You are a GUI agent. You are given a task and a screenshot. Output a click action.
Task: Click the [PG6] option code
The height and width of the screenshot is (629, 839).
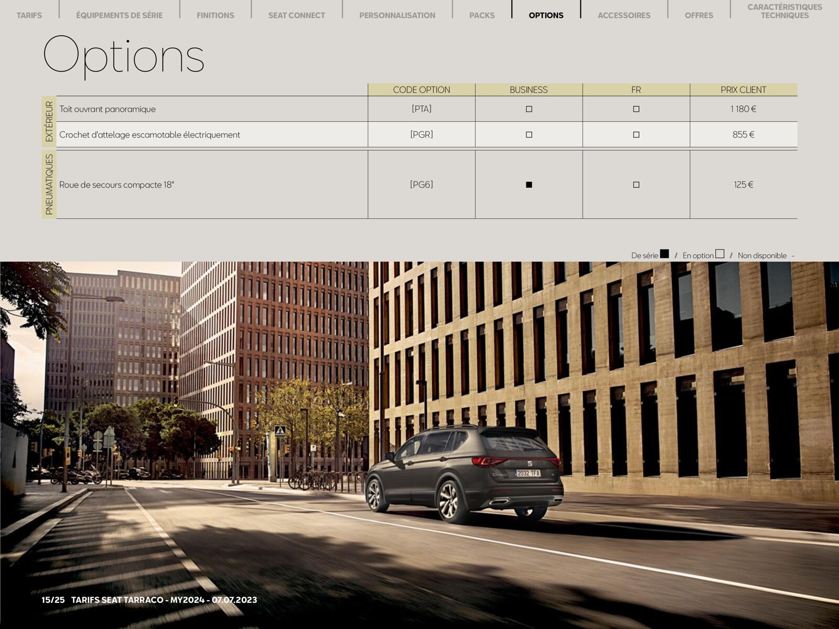click(x=422, y=185)
